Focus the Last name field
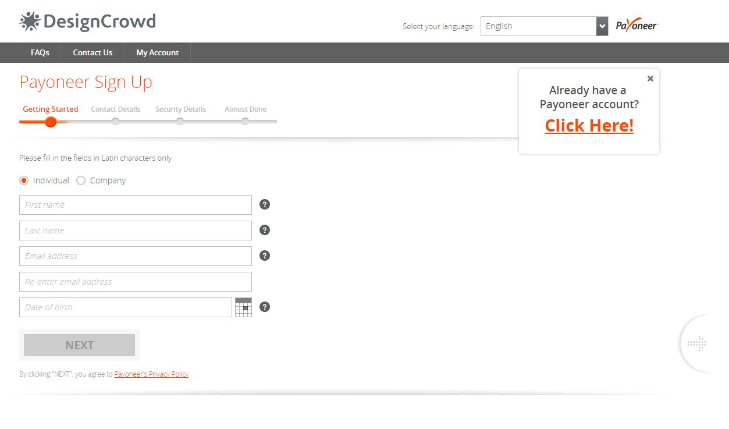Image resolution: width=729 pixels, height=429 pixels. point(136,231)
